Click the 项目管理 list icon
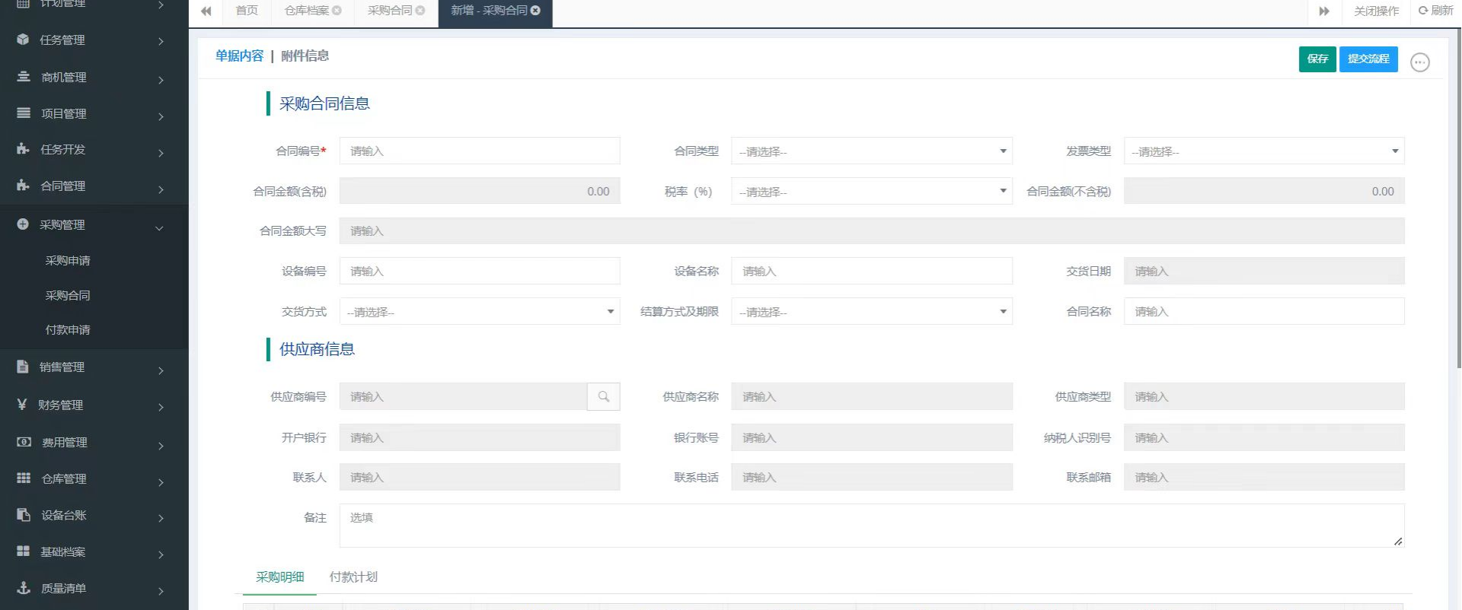This screenshot has width=1462, height=610. pos(24,113)
